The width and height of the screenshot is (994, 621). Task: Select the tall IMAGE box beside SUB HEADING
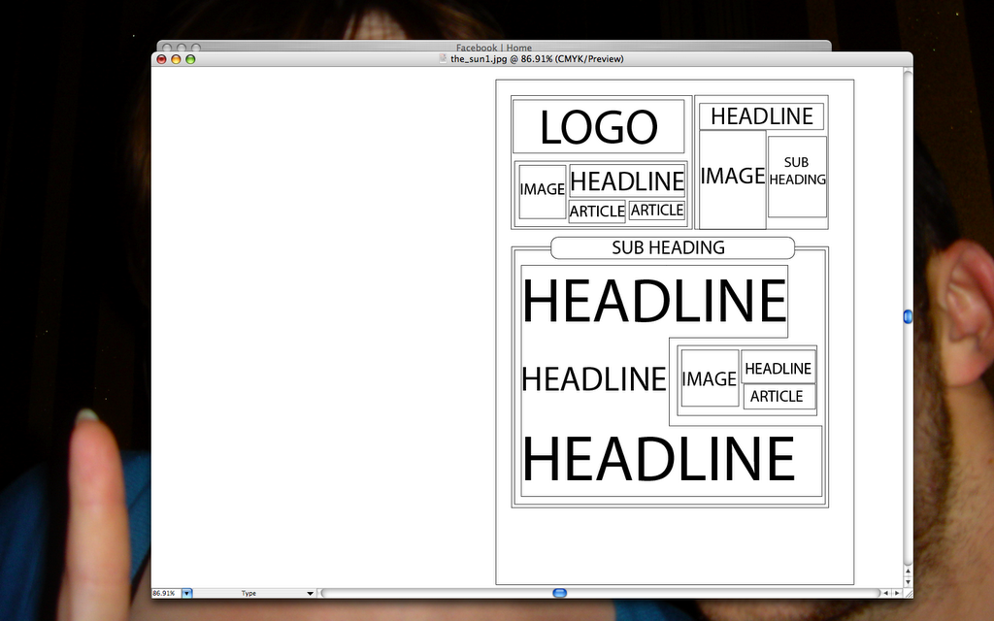coord(733,180)
